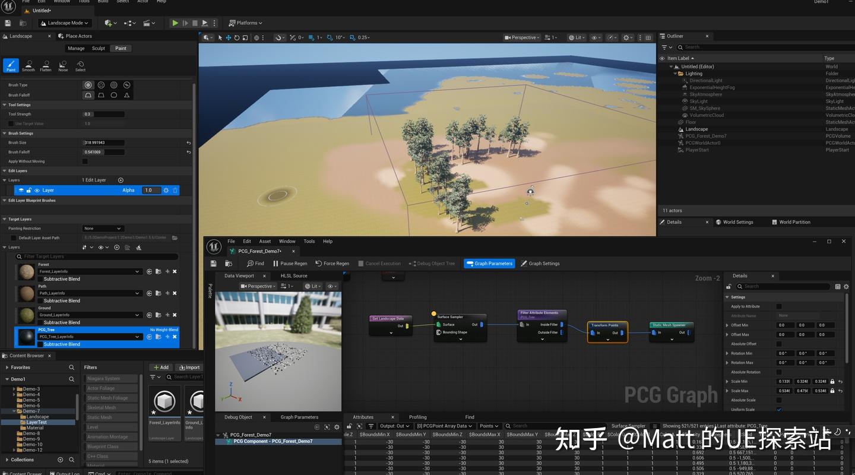
Task: Toggle visibility of the edit layer
Action: (x=37, y=191)
